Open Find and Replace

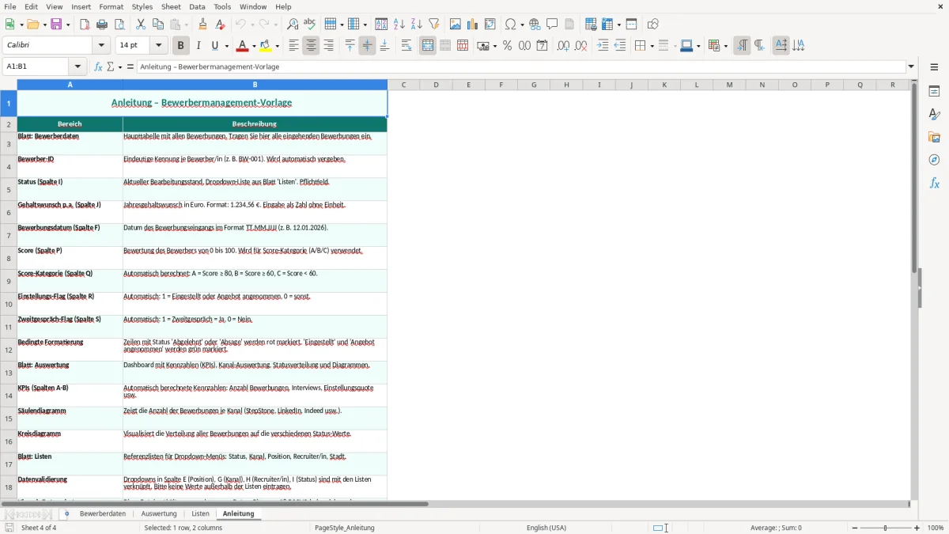click(292, 25)
